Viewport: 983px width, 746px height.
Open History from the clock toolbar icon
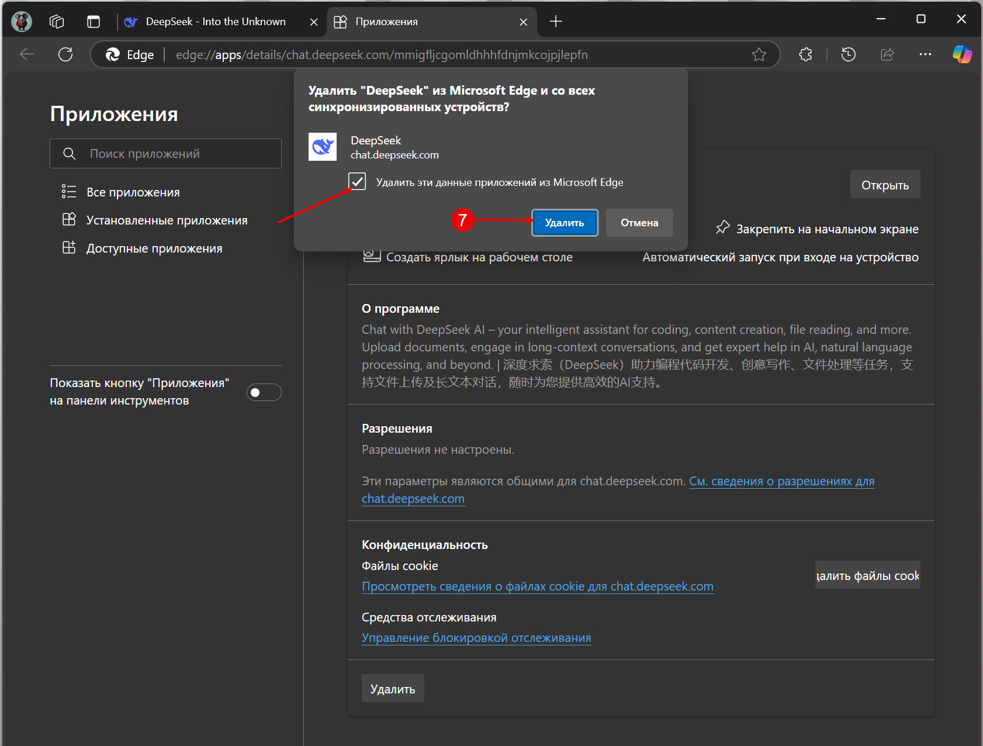(848, 54)
